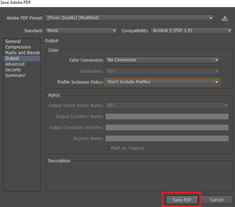
Task: Click the Registry Name field
Action: point(167,139)
